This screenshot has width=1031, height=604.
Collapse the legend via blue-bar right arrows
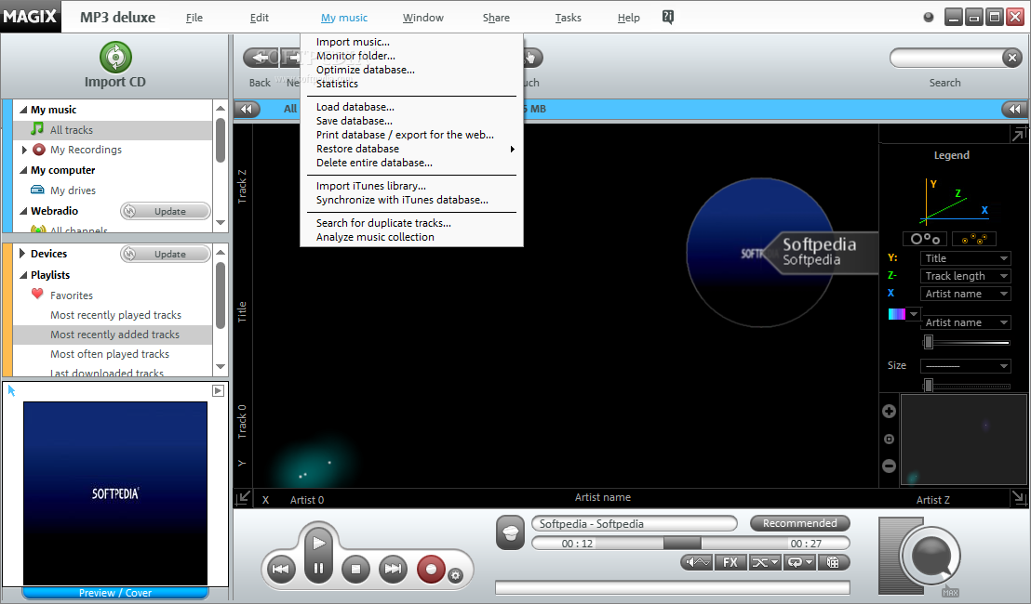[x=1014, y=109]
